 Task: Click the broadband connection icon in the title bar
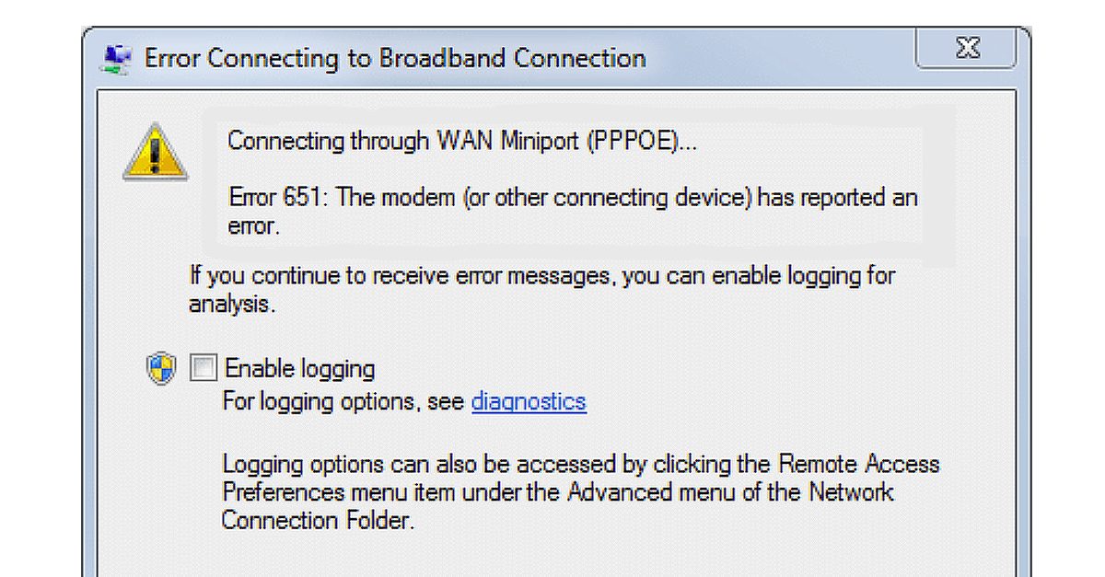pos(117,57)
